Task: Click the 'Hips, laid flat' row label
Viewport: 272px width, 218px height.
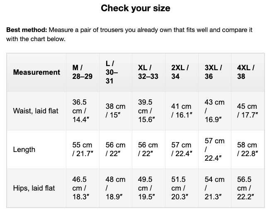Action: pos(34,188)
